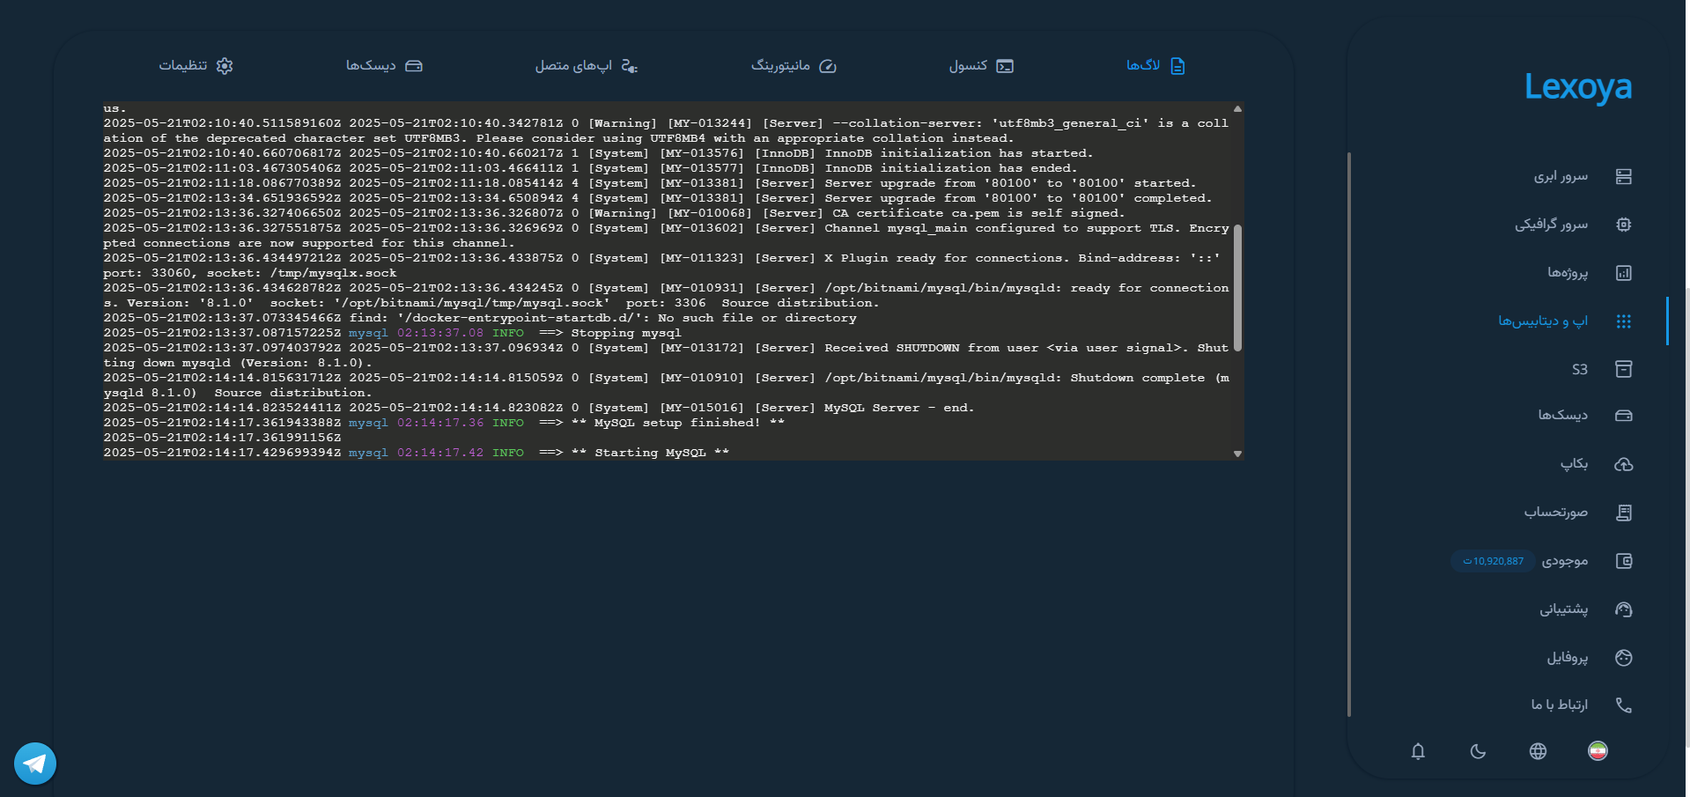Click the sidebar vertical scrollbar
The height and width of the screenshot is (797, 1690).
(x=1349, y=434)
